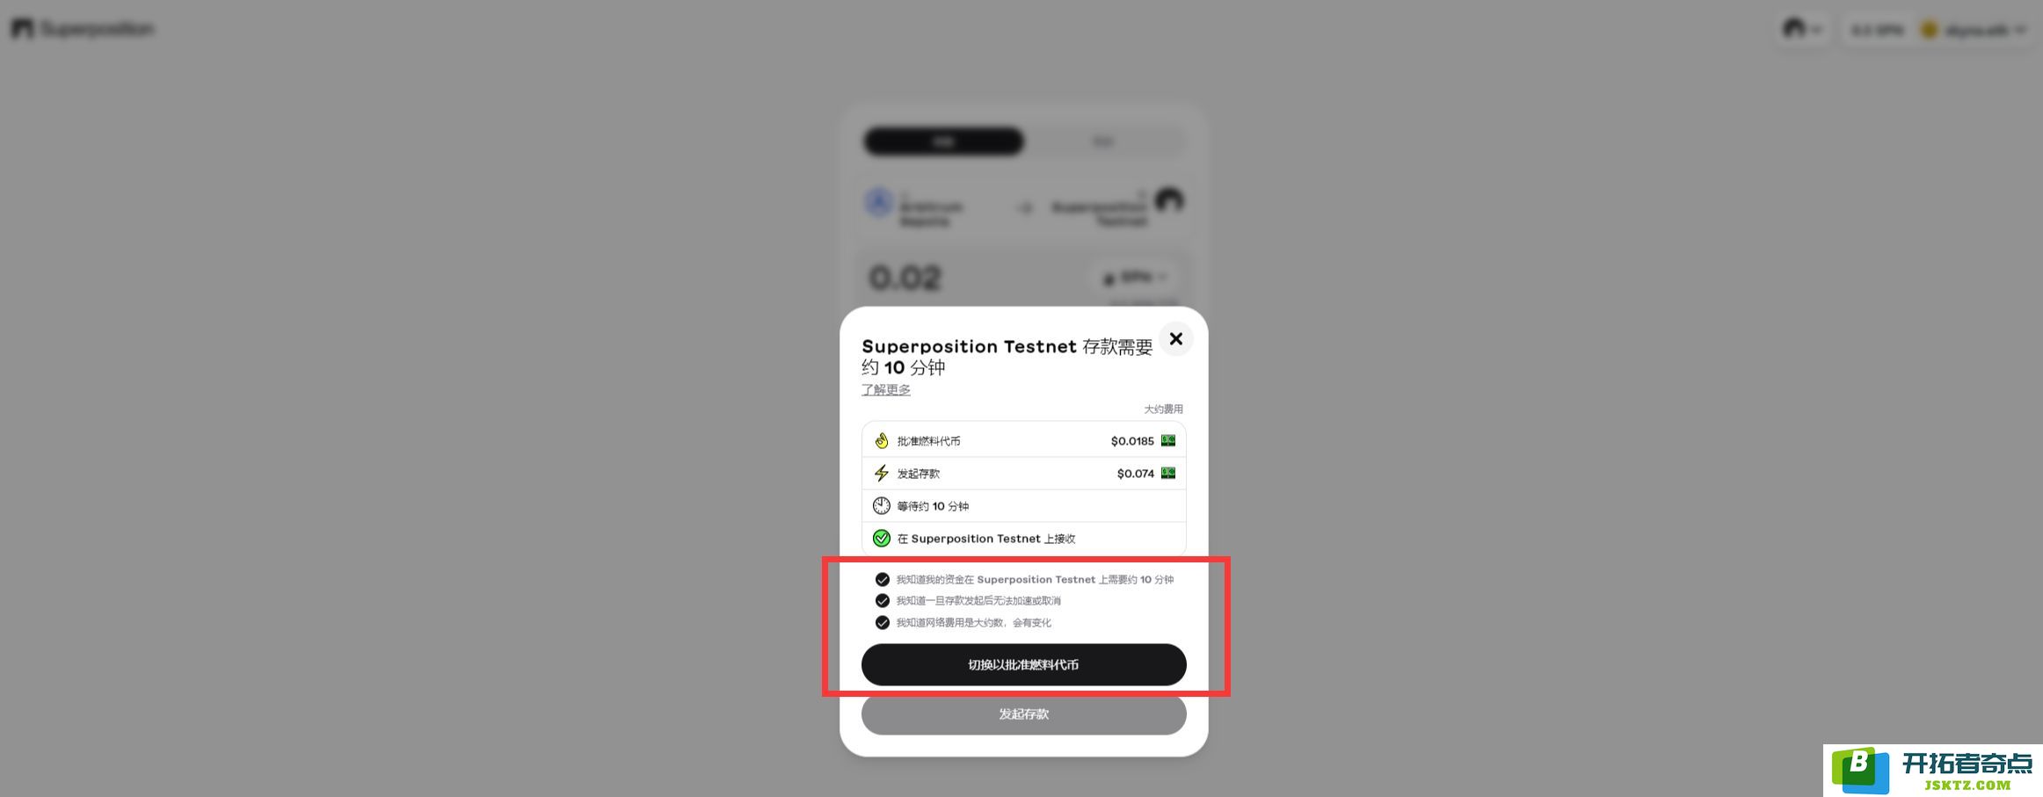Toggle checkbox about approximate network fees
The width and height of the screenshot is (2043, 797).
click(882, 622)
